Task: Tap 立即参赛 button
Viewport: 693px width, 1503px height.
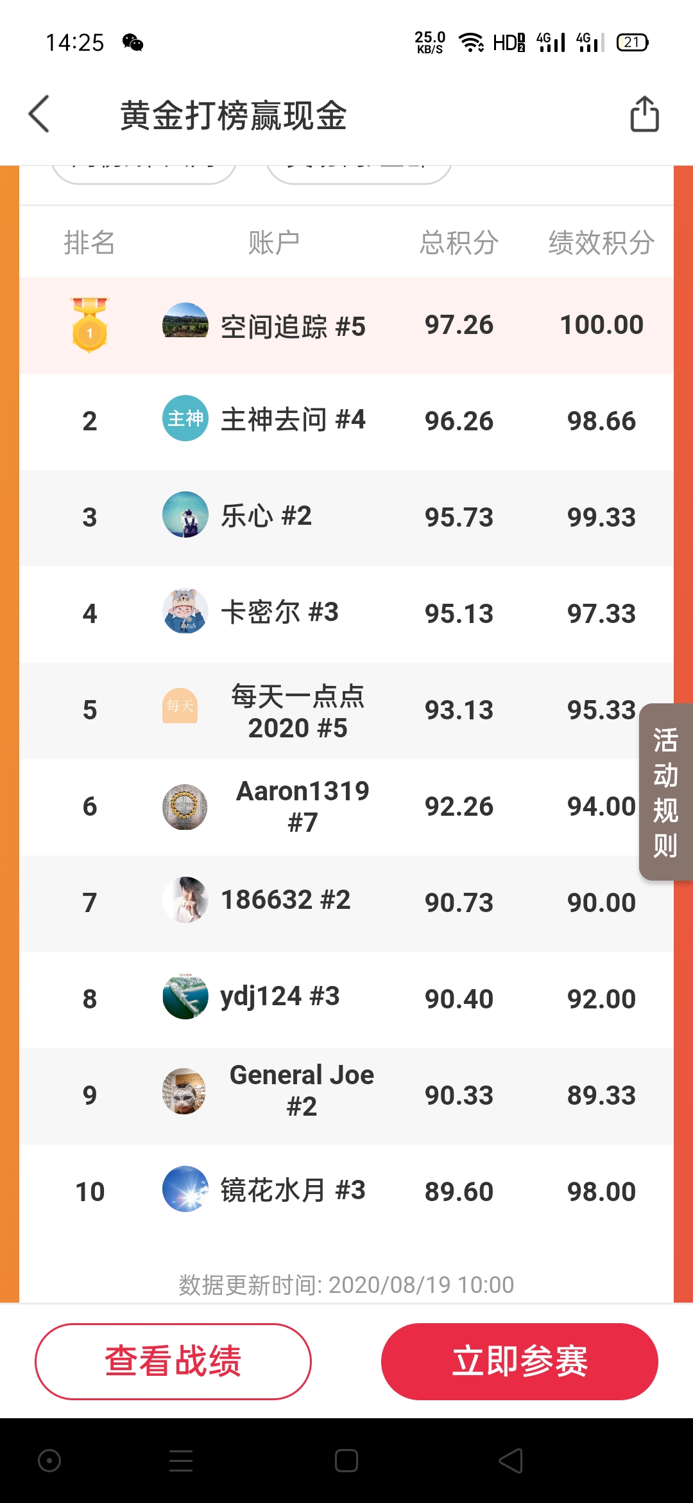Action: coord(520,1361)
